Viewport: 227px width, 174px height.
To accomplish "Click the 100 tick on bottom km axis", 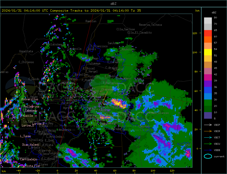I will (x=153, y=171).
